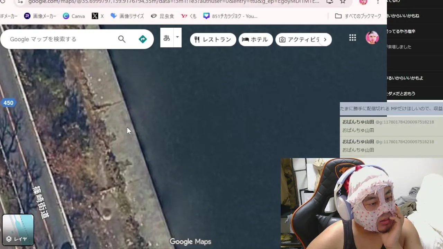The height and width of the screenshot is (249, 443).
Task: Filter map by ホテル
Action: pos(256,39)
